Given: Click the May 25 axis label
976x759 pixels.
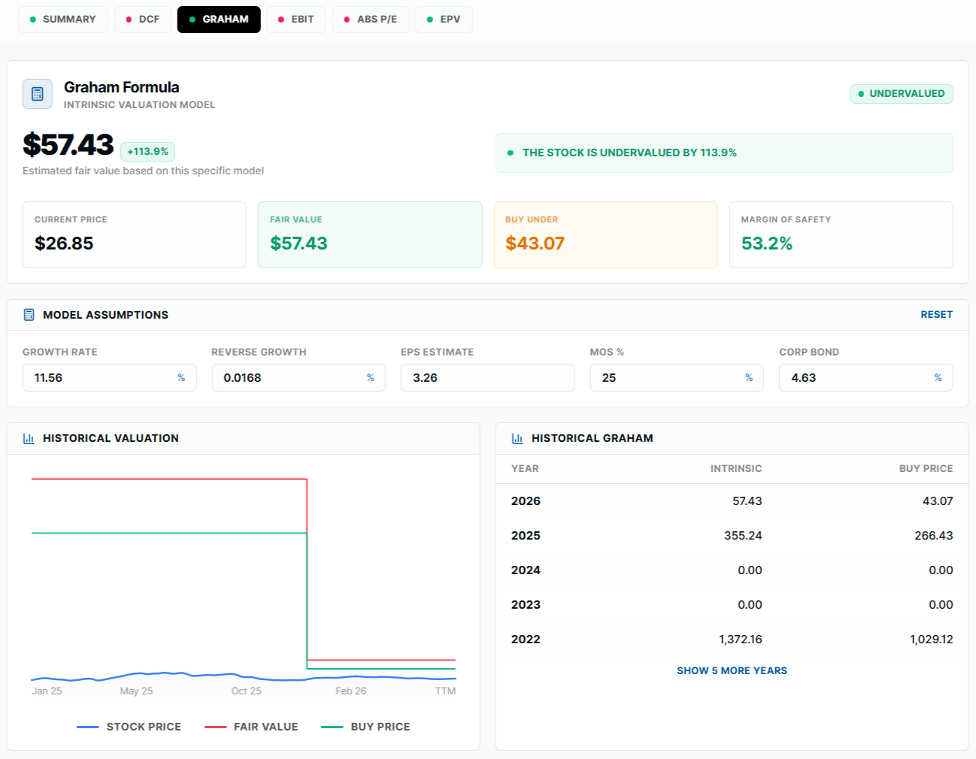Looking at the screenshot, I should 136,691.
